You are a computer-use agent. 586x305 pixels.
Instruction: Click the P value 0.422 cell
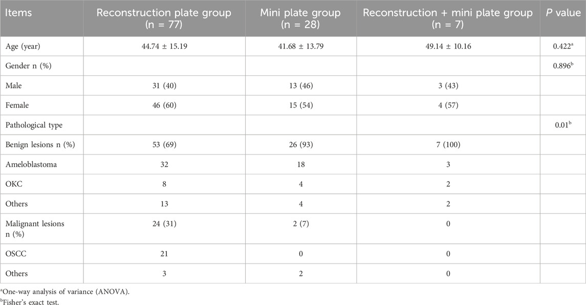click(562, 46)
